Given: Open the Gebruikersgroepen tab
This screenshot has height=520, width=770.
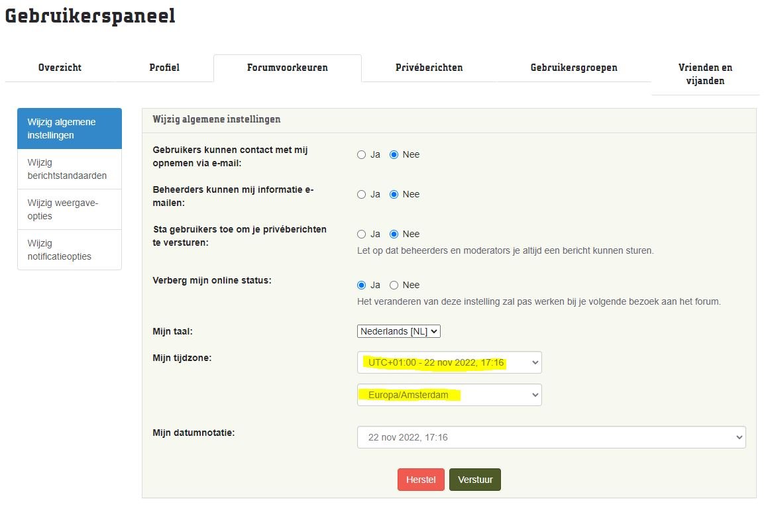Looking at the screenshot, I should [574, 68].
